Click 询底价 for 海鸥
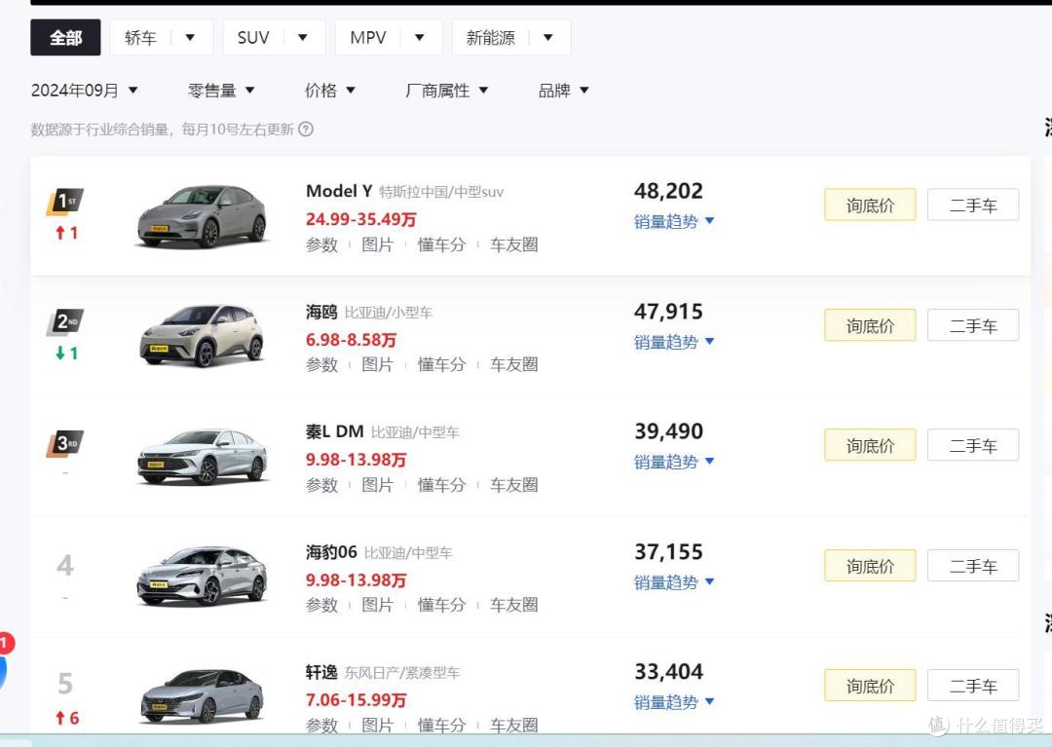 pyautogui.click(x=870, y=325)
